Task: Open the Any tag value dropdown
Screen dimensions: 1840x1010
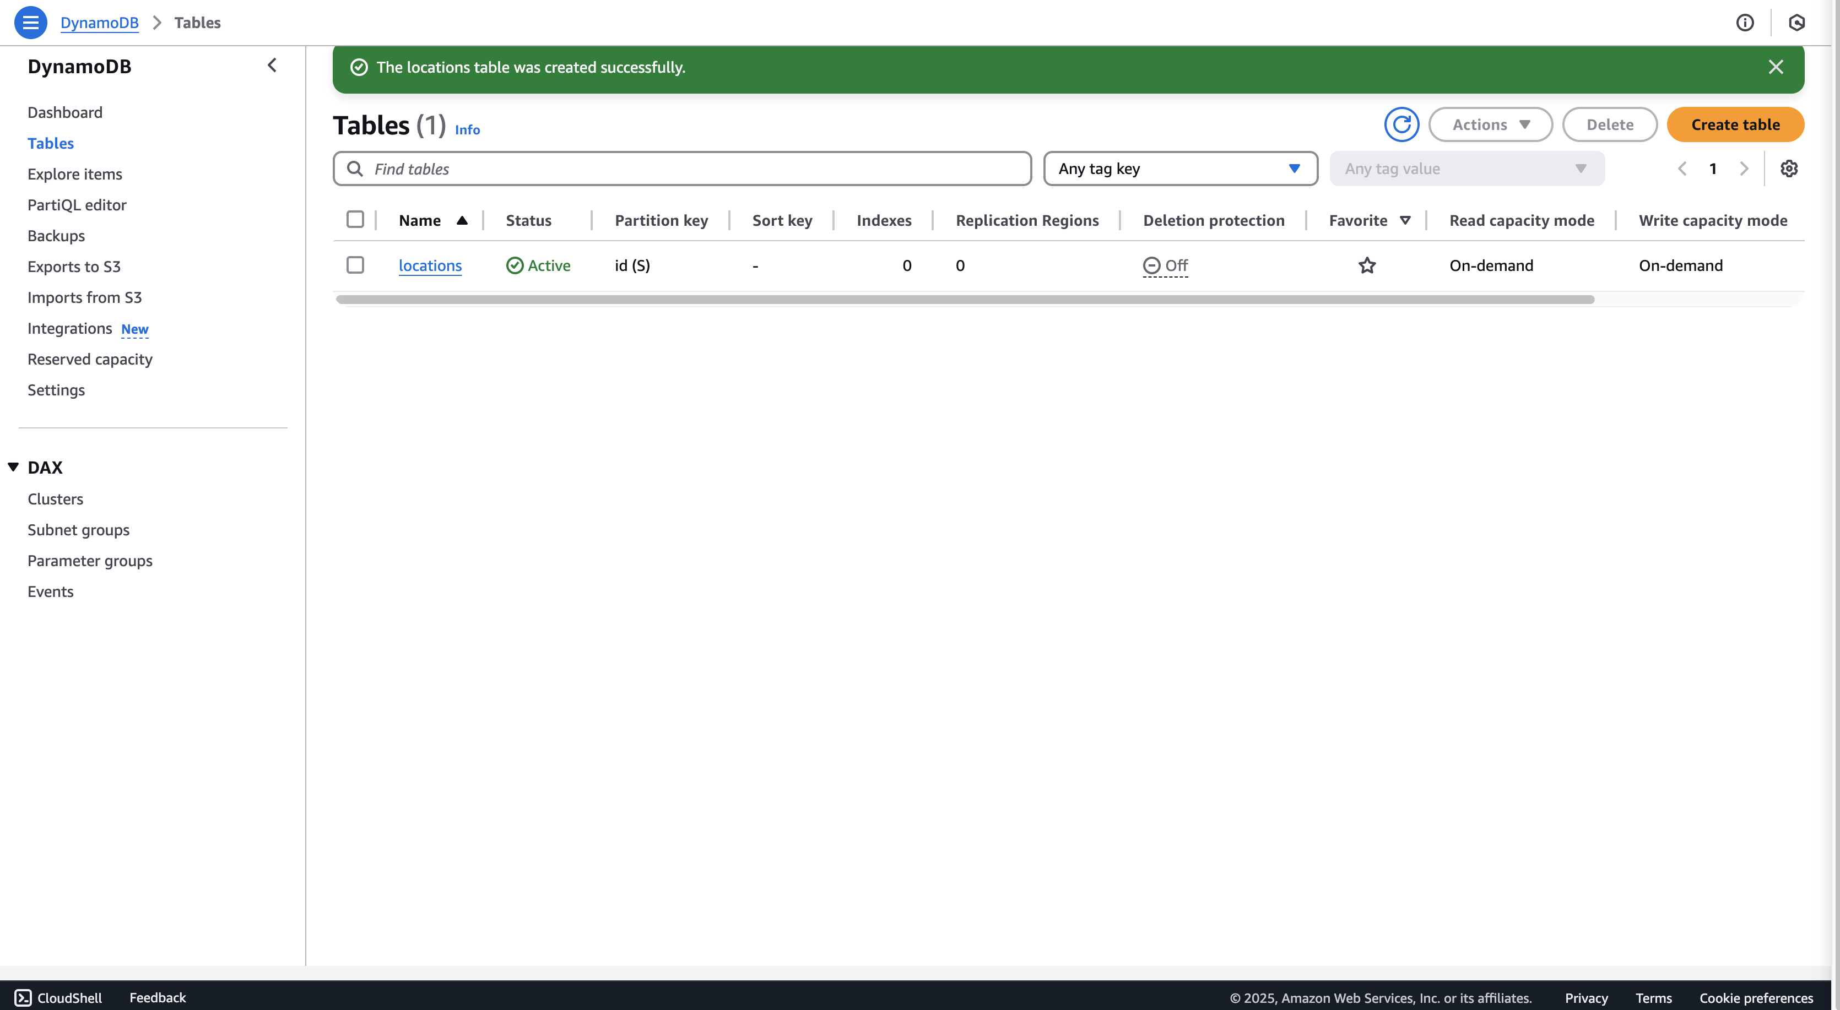Action: pyautogui.click(x=1466, y=169)
